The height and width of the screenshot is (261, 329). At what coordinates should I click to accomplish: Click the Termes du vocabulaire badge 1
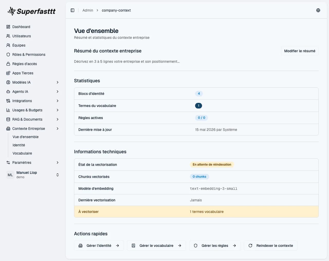pyautogui.click(x=198, y=106)
